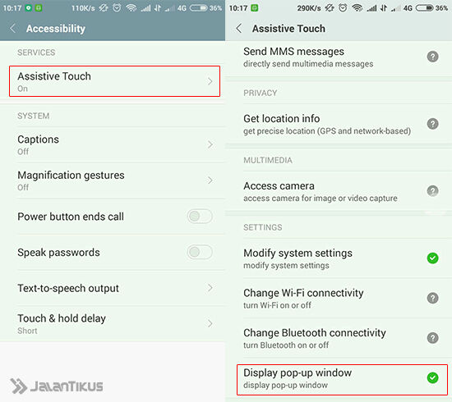Go back from Accessibility screen
The height and width of the screenshot is (402, 452).
[12, 29]
